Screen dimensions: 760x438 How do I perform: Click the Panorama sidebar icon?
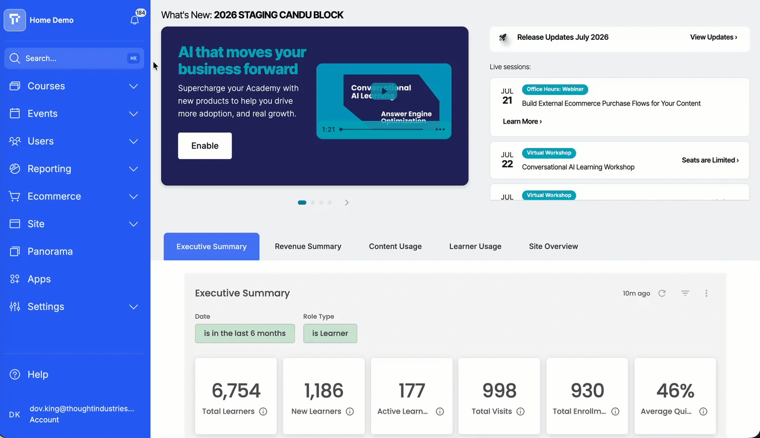point(15,251)
